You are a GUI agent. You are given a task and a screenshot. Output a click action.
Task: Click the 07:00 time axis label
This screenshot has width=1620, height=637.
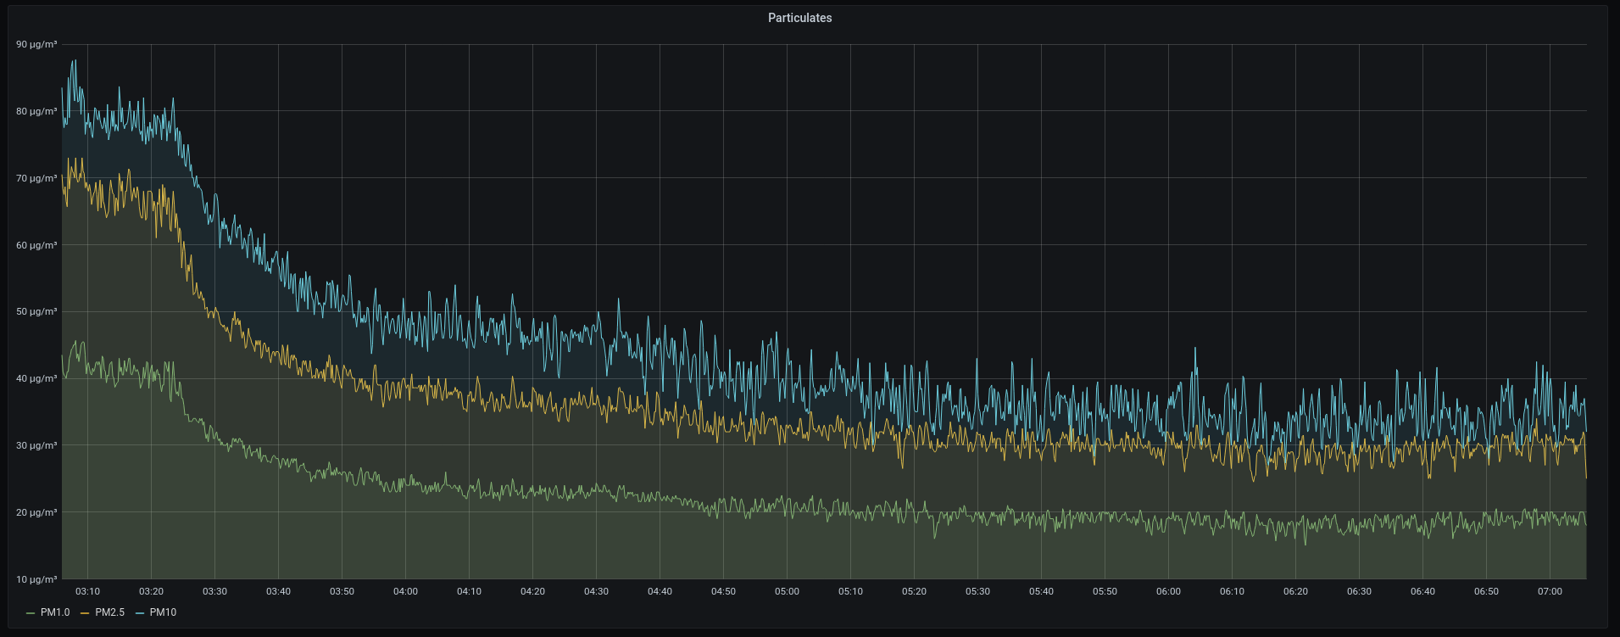1550,591
